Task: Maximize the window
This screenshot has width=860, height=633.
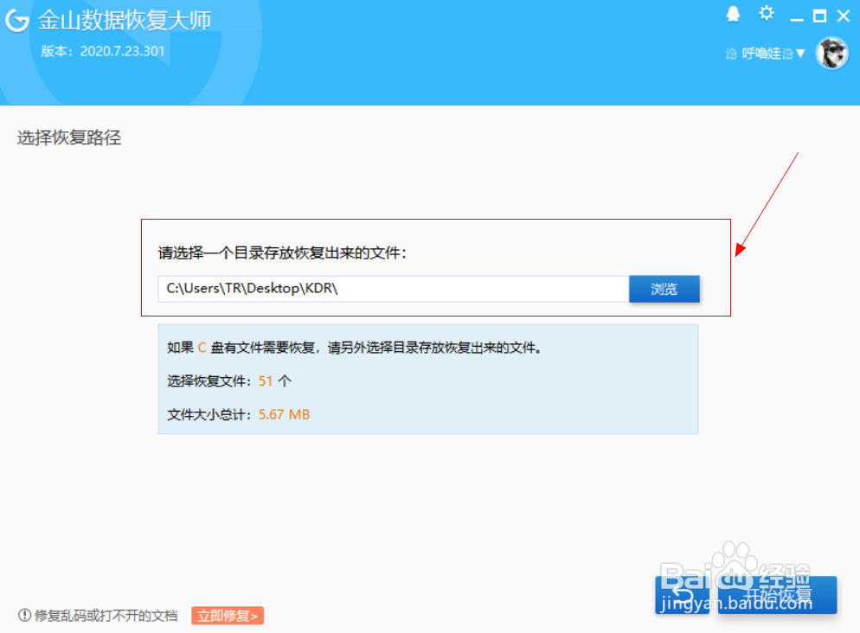Action: tap(819, 16)
